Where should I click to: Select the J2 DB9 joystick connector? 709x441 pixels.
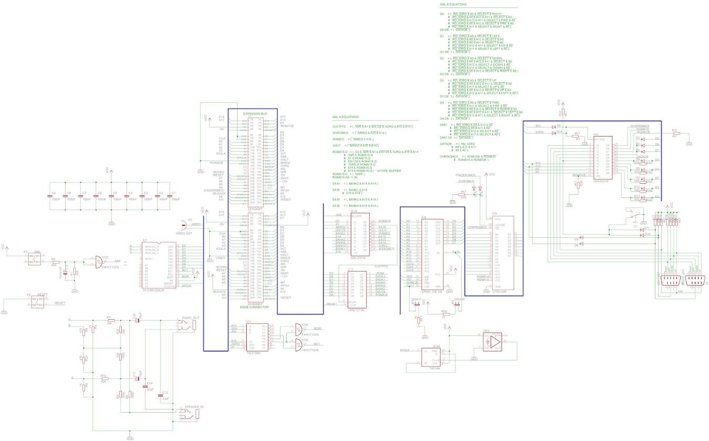coord(696,280)
